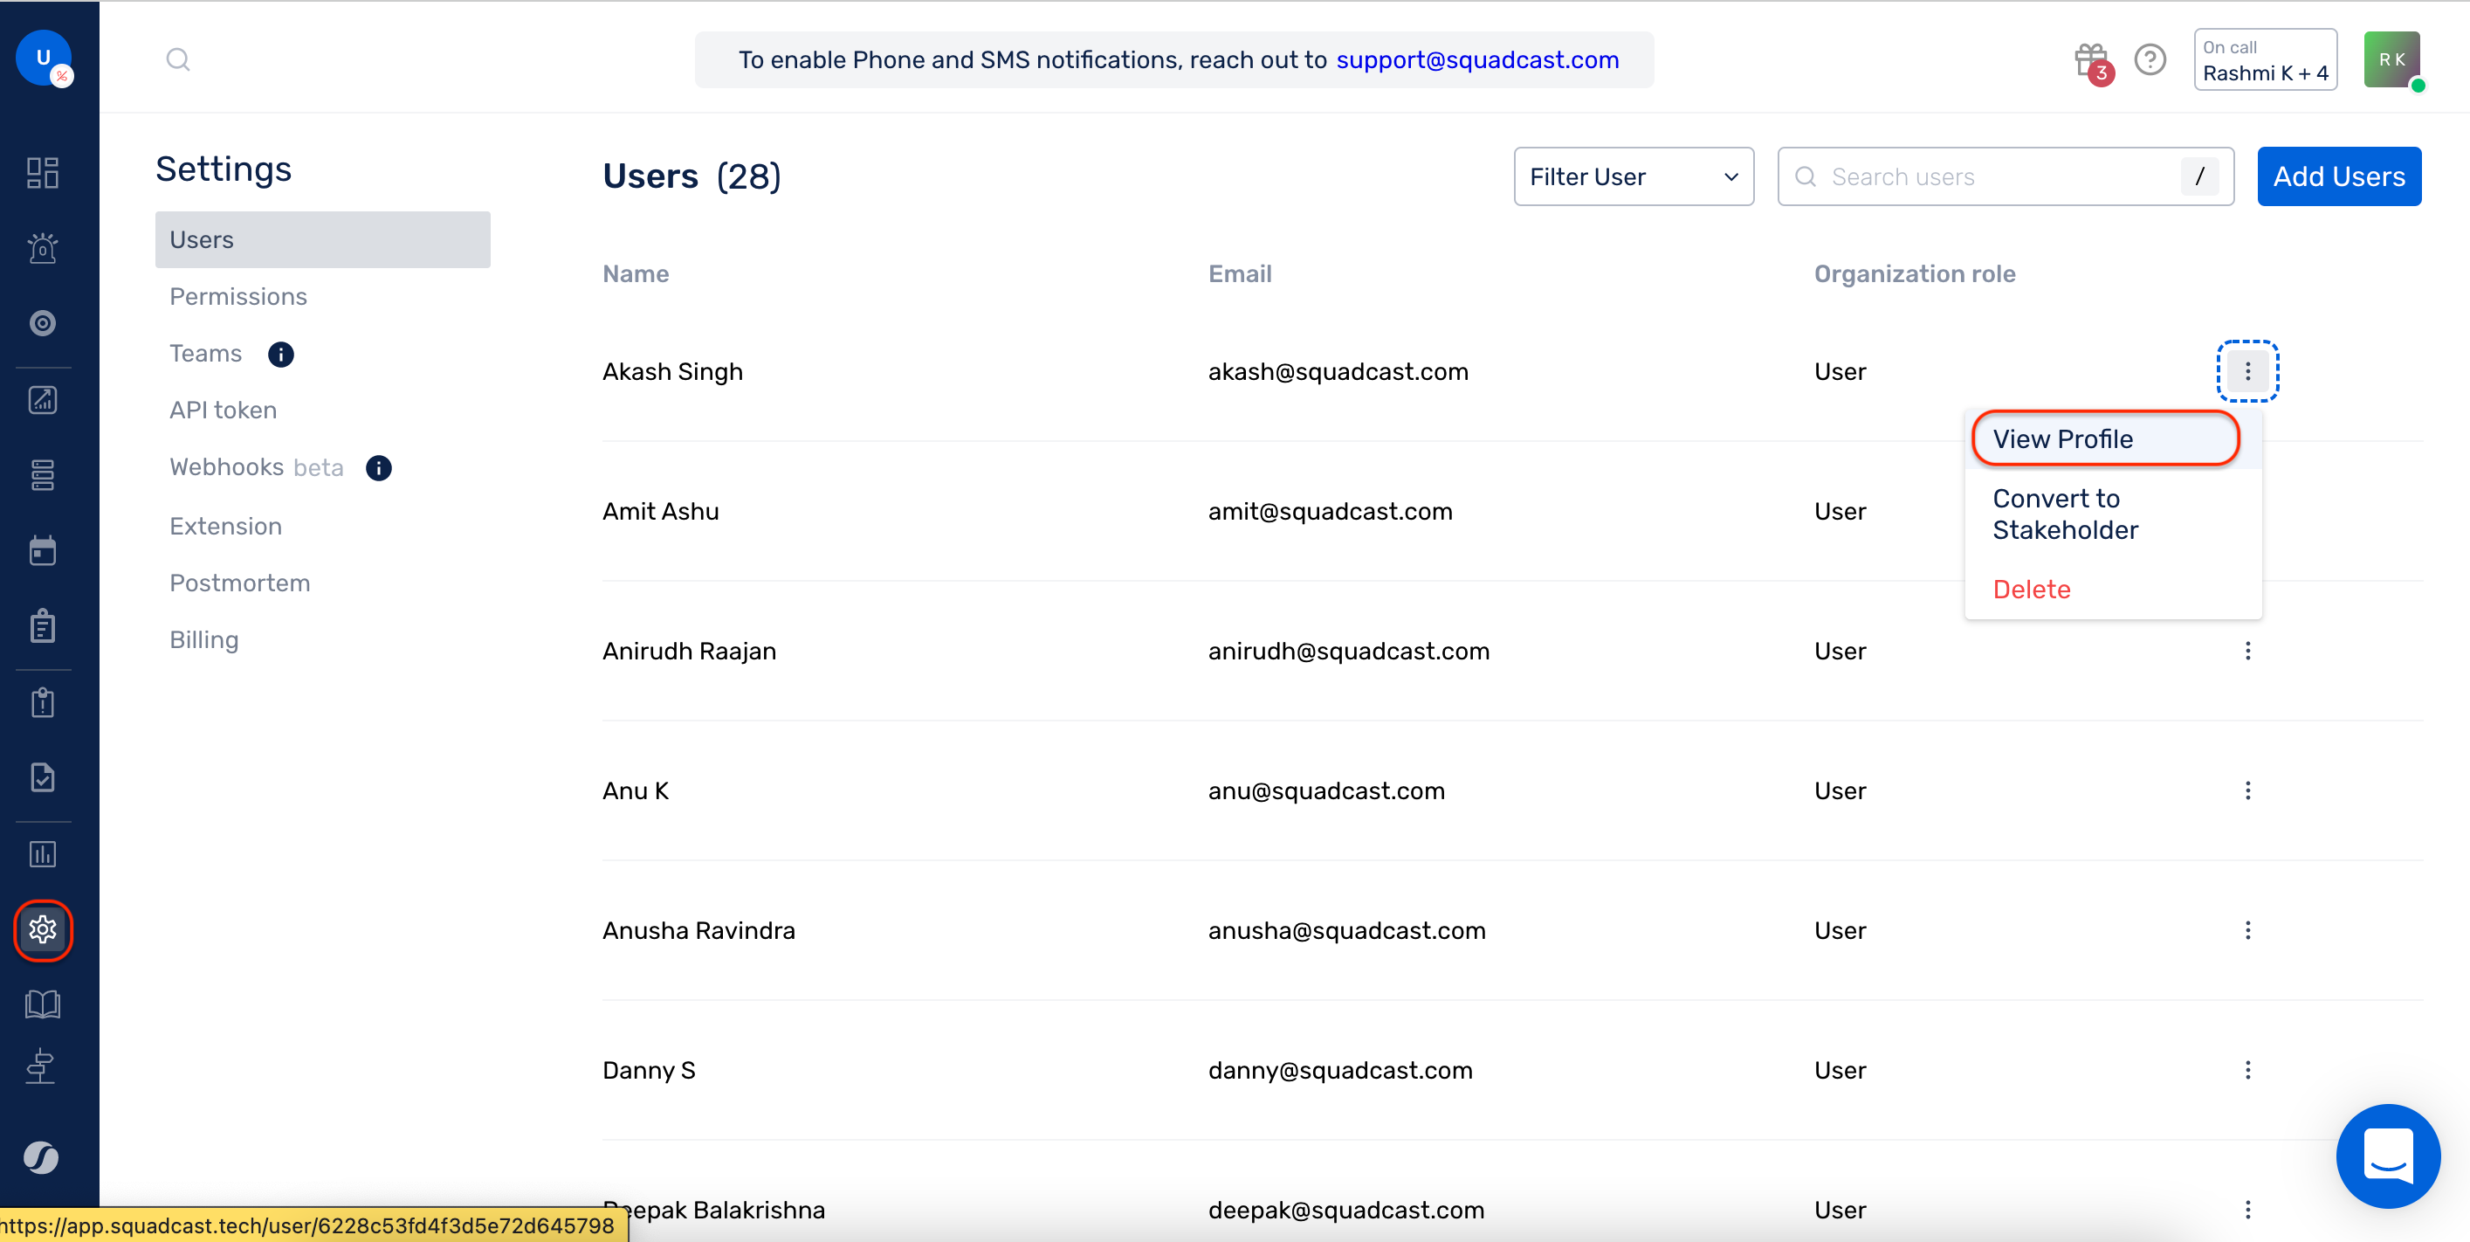Select the Services target icon
This screenshot has height=1242, width=2470.
pos(42,323)
